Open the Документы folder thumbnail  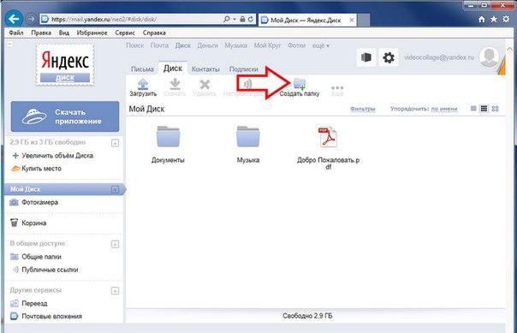point(168,137)
